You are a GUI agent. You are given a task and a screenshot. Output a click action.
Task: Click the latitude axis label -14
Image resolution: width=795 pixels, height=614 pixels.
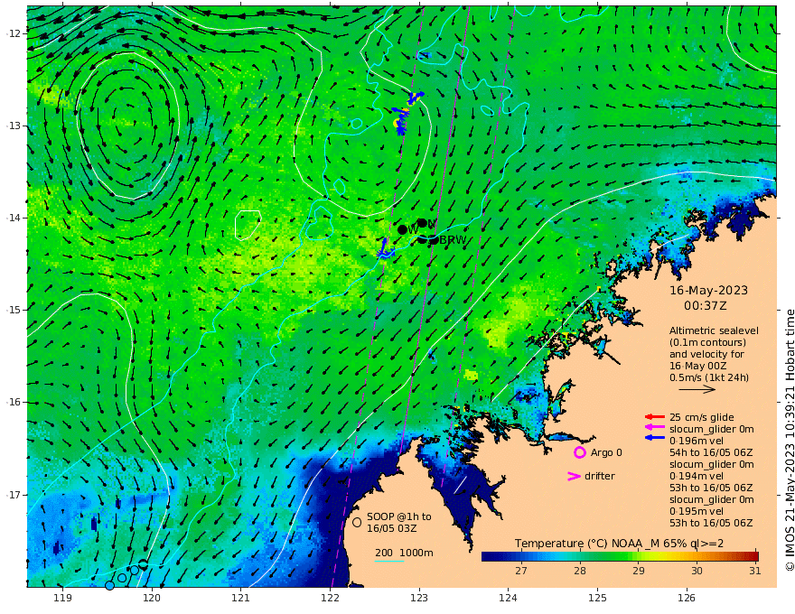[x=13, y=218]
